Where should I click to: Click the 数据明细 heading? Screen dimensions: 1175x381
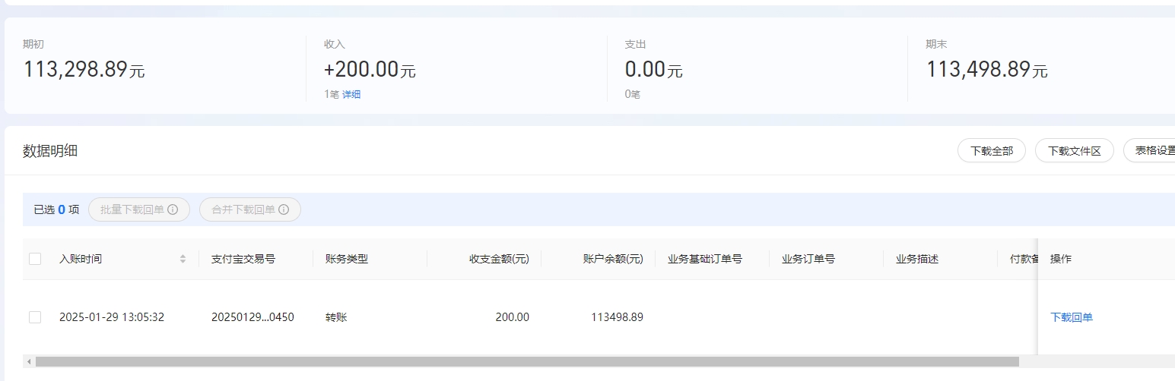[50, 150]
